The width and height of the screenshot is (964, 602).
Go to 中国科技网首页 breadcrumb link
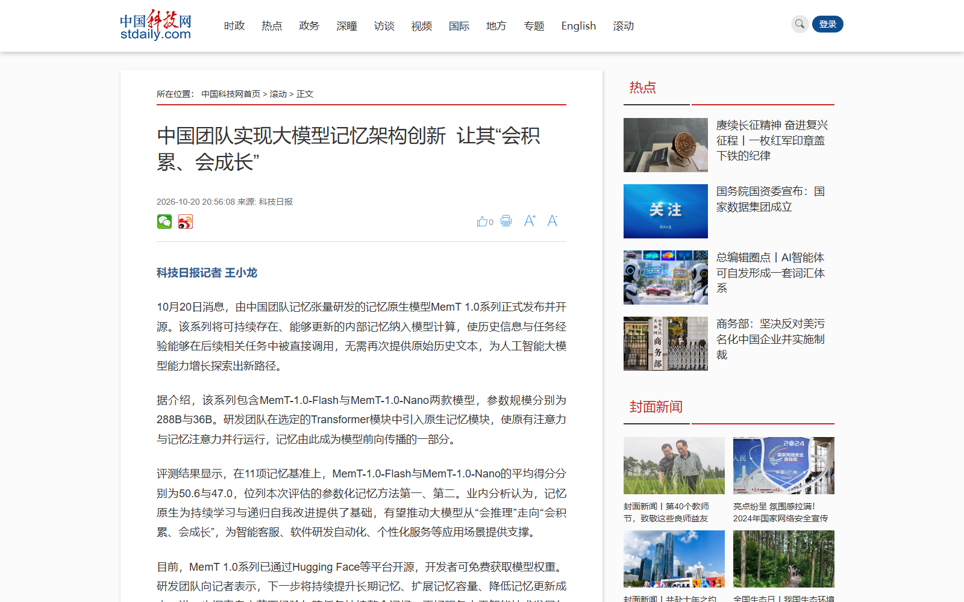pos(231,94)
